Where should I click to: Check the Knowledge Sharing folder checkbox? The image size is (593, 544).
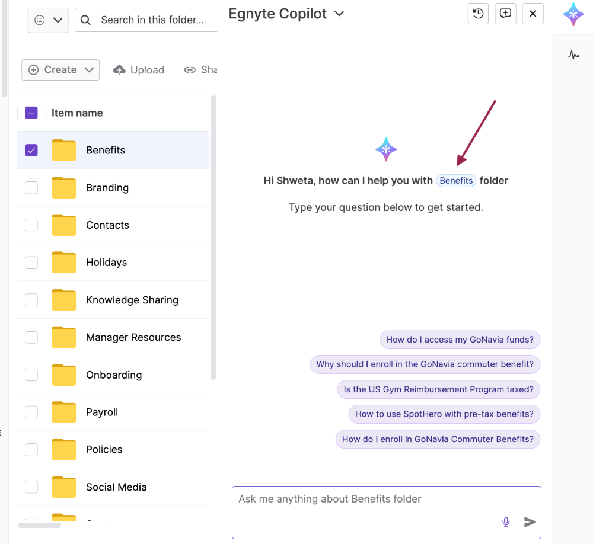tap(31, 300)
